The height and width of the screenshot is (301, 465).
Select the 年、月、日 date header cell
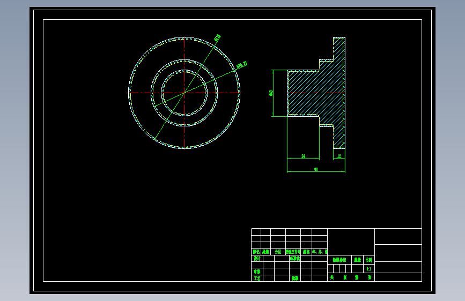[320, 252]
